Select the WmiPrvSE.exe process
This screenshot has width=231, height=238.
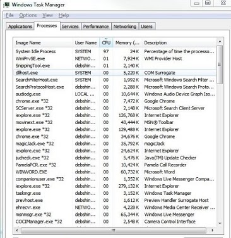[115, 59]
